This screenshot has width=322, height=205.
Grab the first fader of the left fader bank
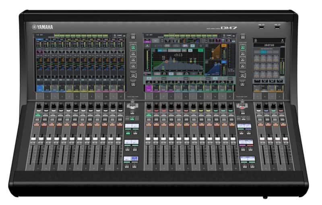tap(33, 139)
